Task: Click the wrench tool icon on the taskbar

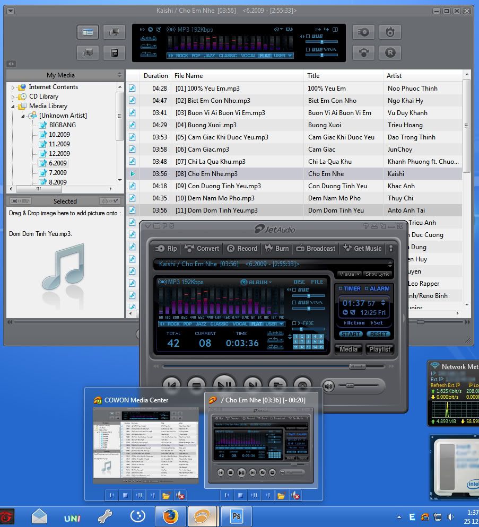Action: click(x=104, y=516)
